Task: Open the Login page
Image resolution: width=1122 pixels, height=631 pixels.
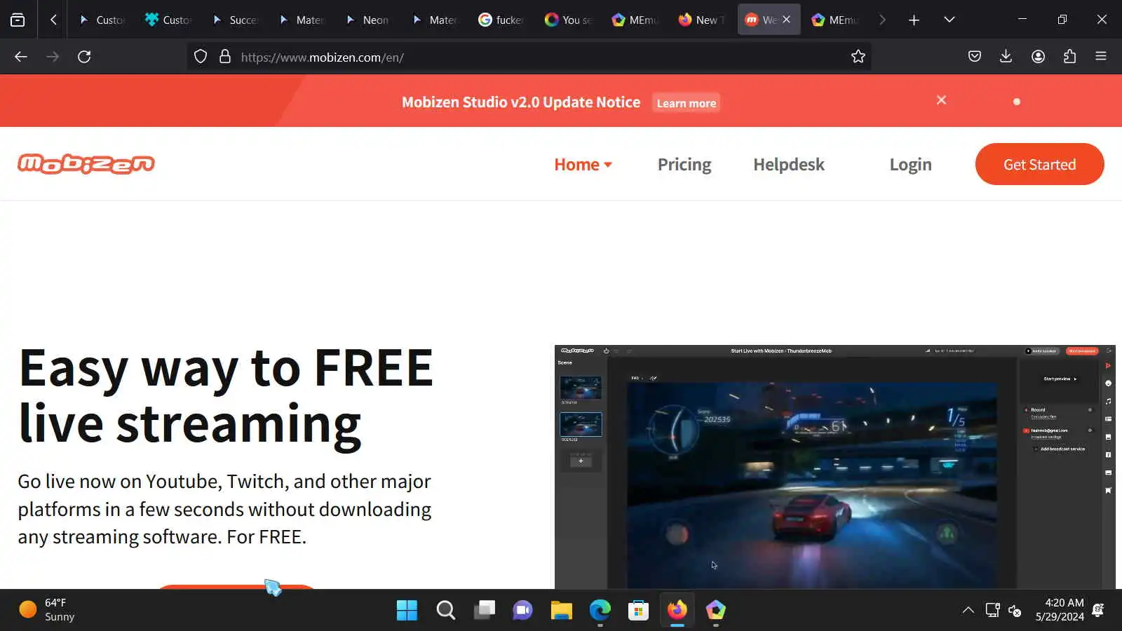Action: (x=910, y=165)
